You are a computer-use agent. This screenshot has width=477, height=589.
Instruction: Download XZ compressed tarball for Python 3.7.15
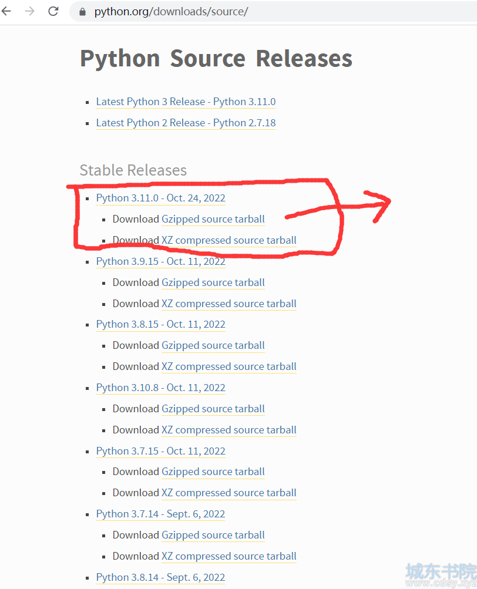[x=229, y=493]
